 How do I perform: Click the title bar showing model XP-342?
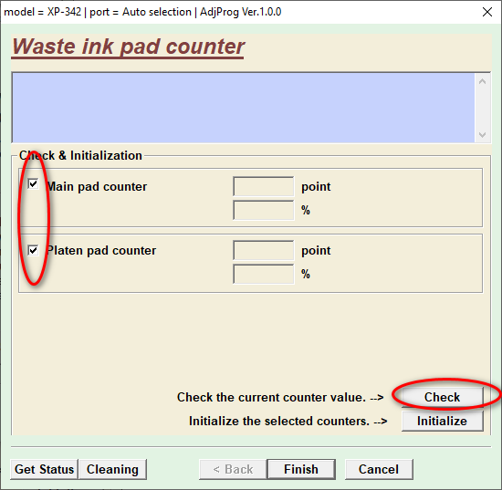click(142, 12)
